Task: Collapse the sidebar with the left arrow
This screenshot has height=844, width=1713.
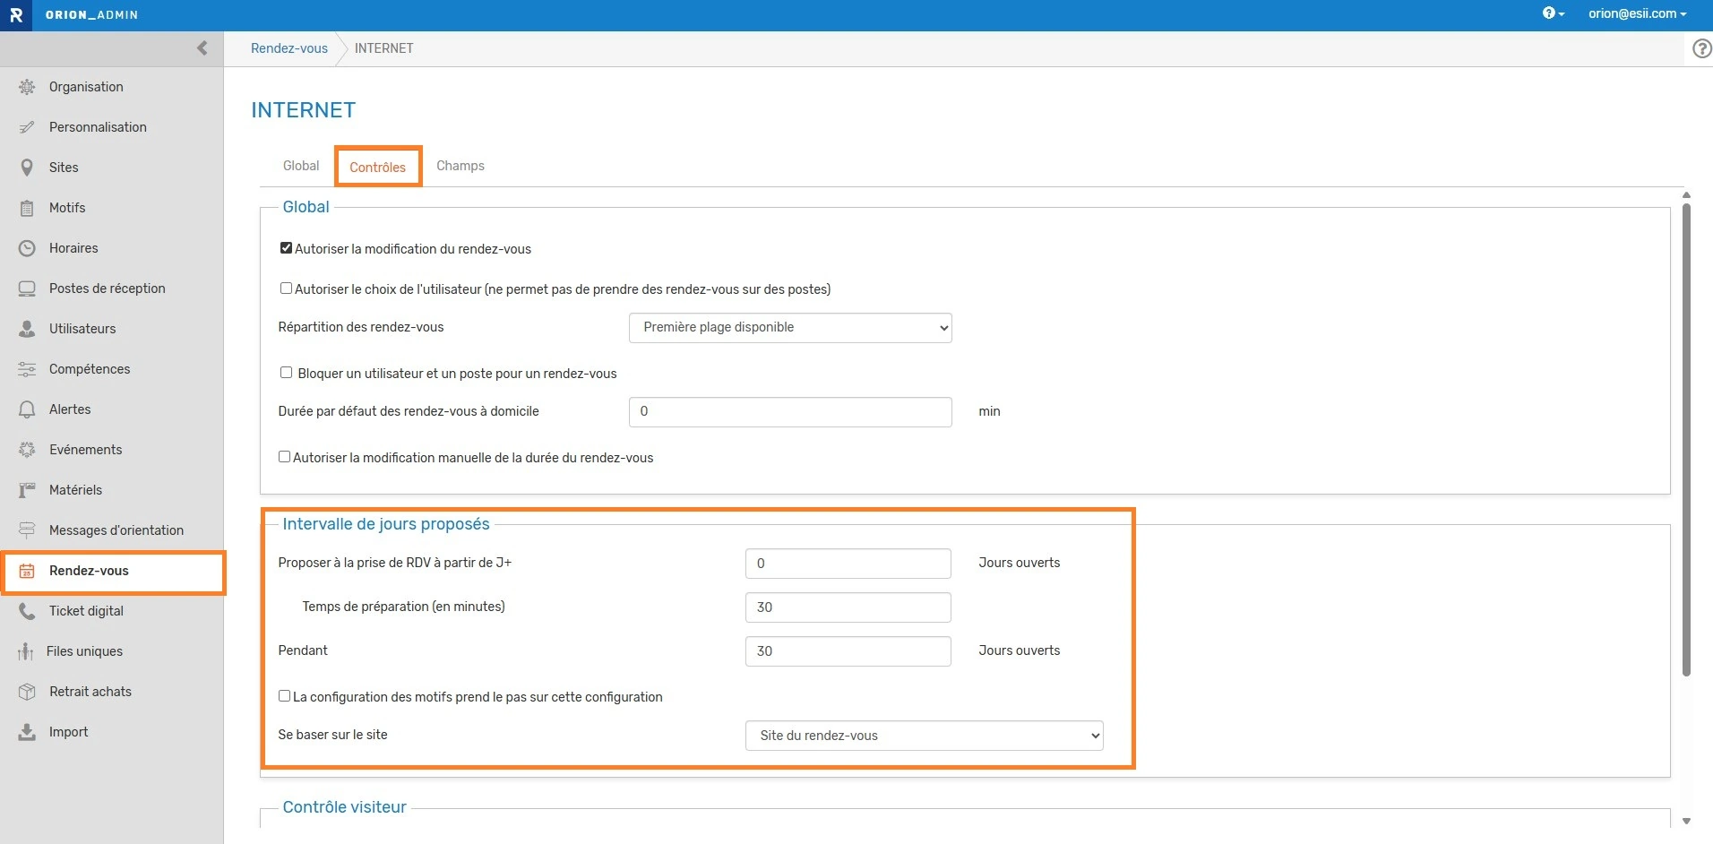Action: click(x=202, y=48)
